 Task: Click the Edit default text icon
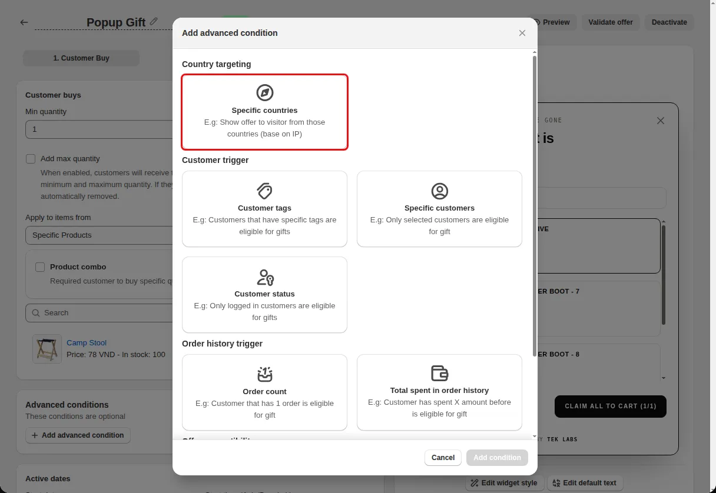(556, 483)
